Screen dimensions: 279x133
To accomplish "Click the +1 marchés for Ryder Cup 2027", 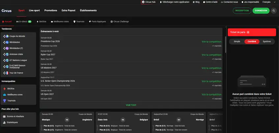I will pyautogui.click(x=216, y=59).
